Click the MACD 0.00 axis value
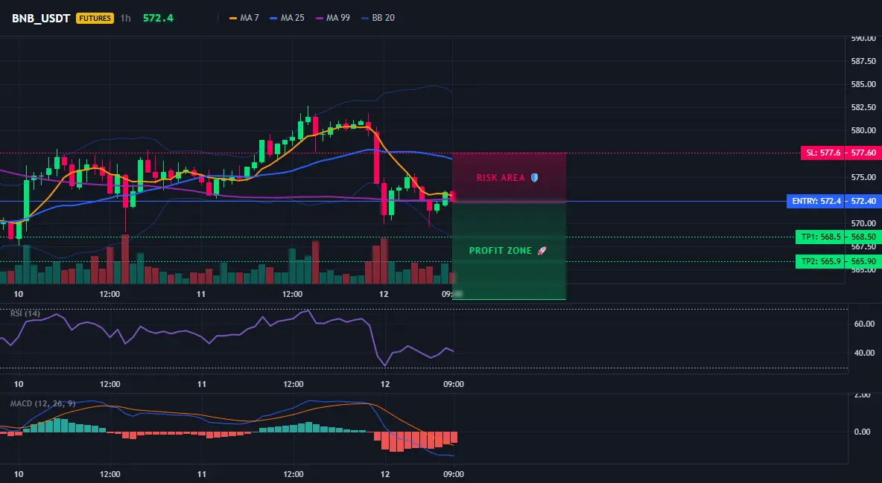This screenshot has width=882, height=483. pos(863,432)
